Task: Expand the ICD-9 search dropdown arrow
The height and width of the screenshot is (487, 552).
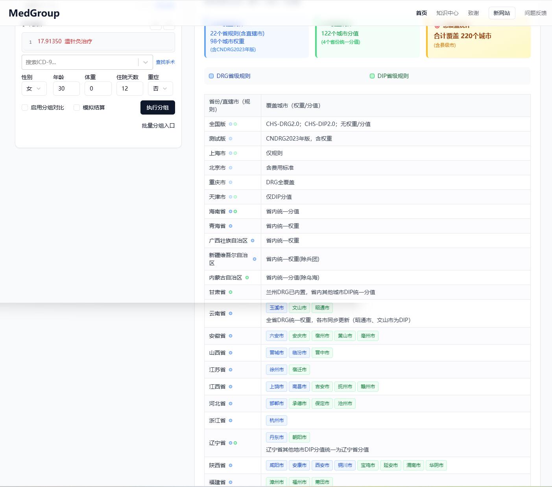Action: pyautogui.click(x=145, y=62)
